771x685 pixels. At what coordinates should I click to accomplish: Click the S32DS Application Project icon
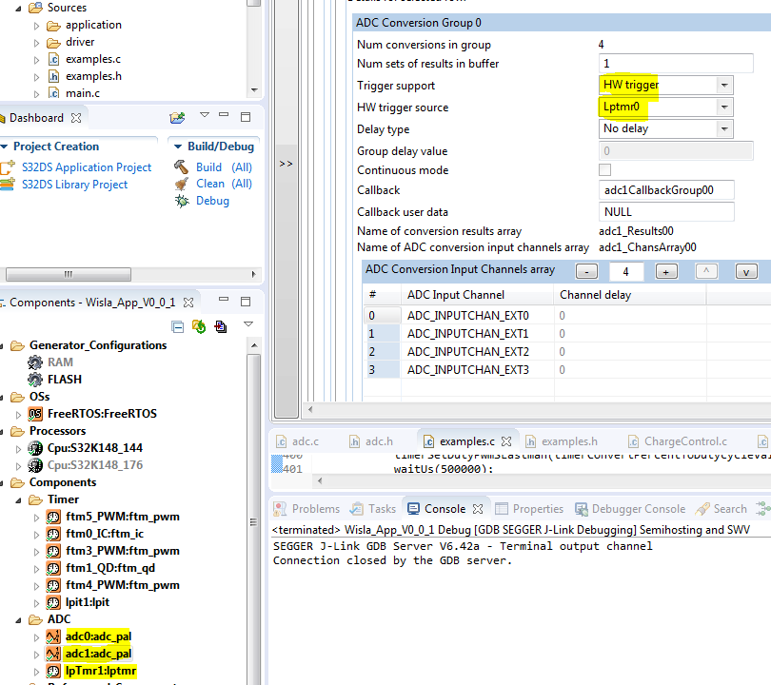(x=7, y=167)
